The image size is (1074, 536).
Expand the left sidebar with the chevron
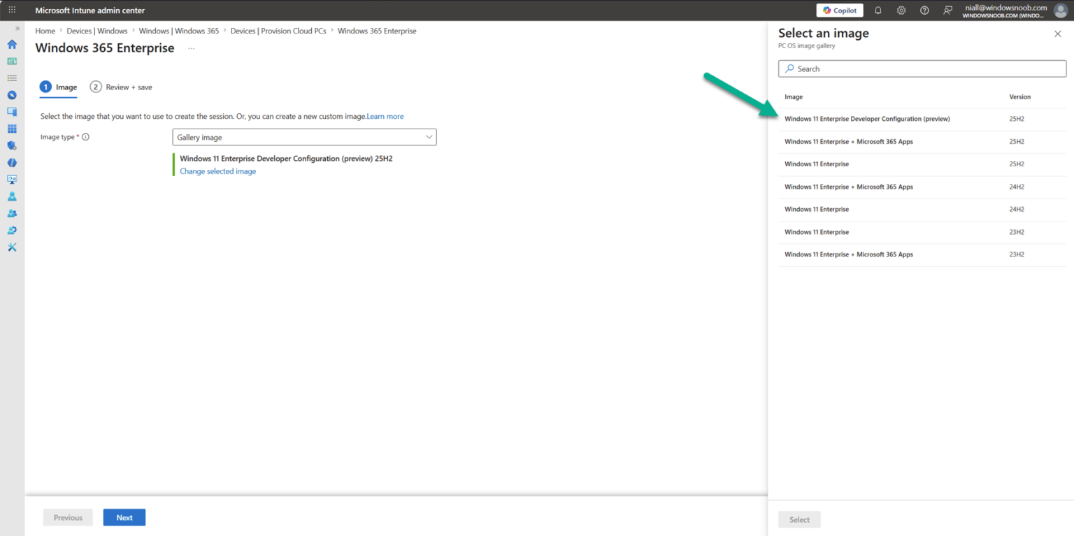click(17, 29)
